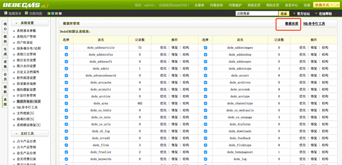Image resolution: width=342 pixels, height=165 pixels.
Task: Open 数据库备份/还原 in sidebar
Action: [29, 102]
